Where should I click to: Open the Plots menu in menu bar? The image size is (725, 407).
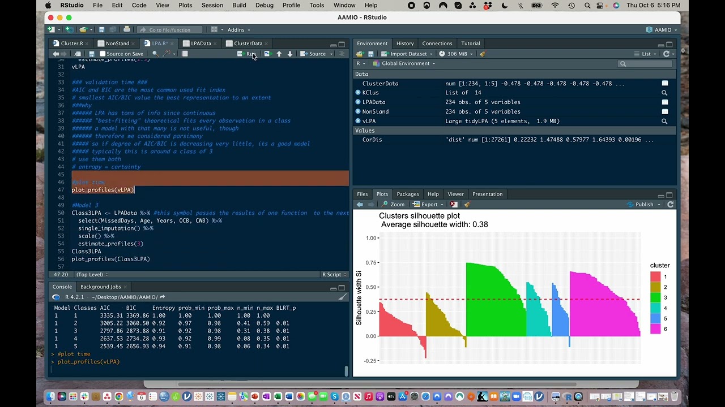[x=185, y=5]
